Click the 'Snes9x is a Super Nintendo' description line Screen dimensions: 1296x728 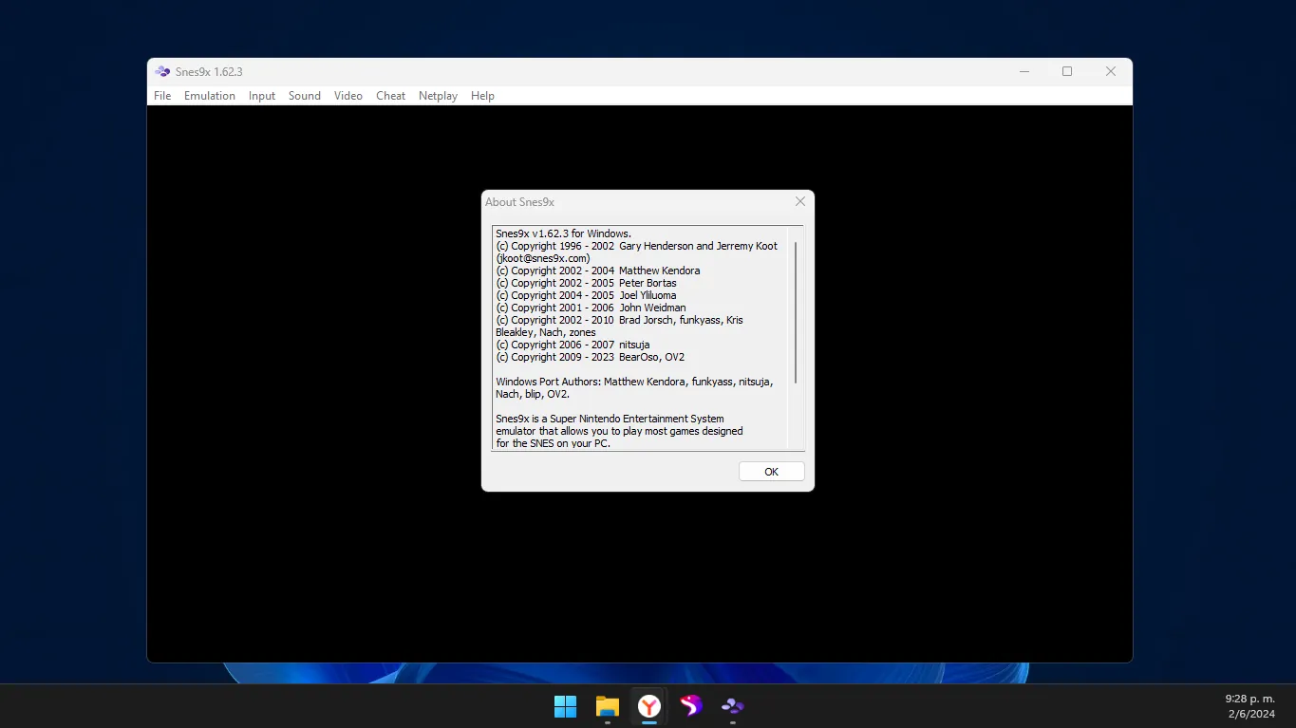click(610, 419)
